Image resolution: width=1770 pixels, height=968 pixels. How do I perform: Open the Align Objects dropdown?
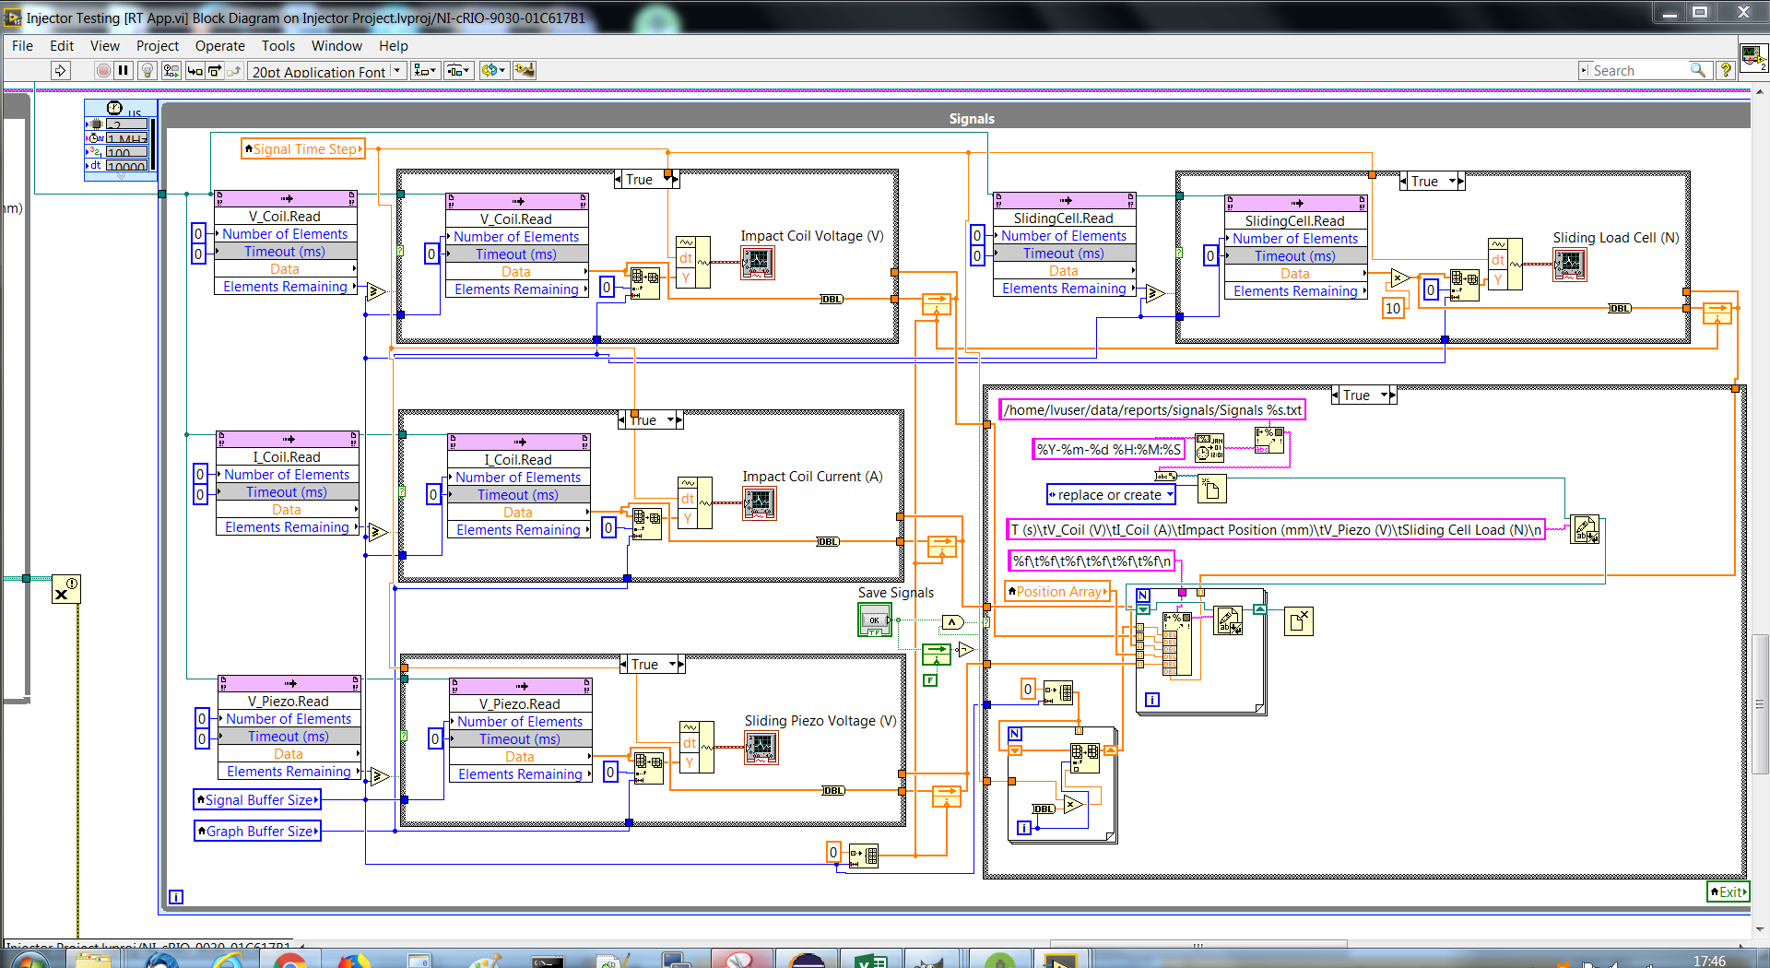425,70
